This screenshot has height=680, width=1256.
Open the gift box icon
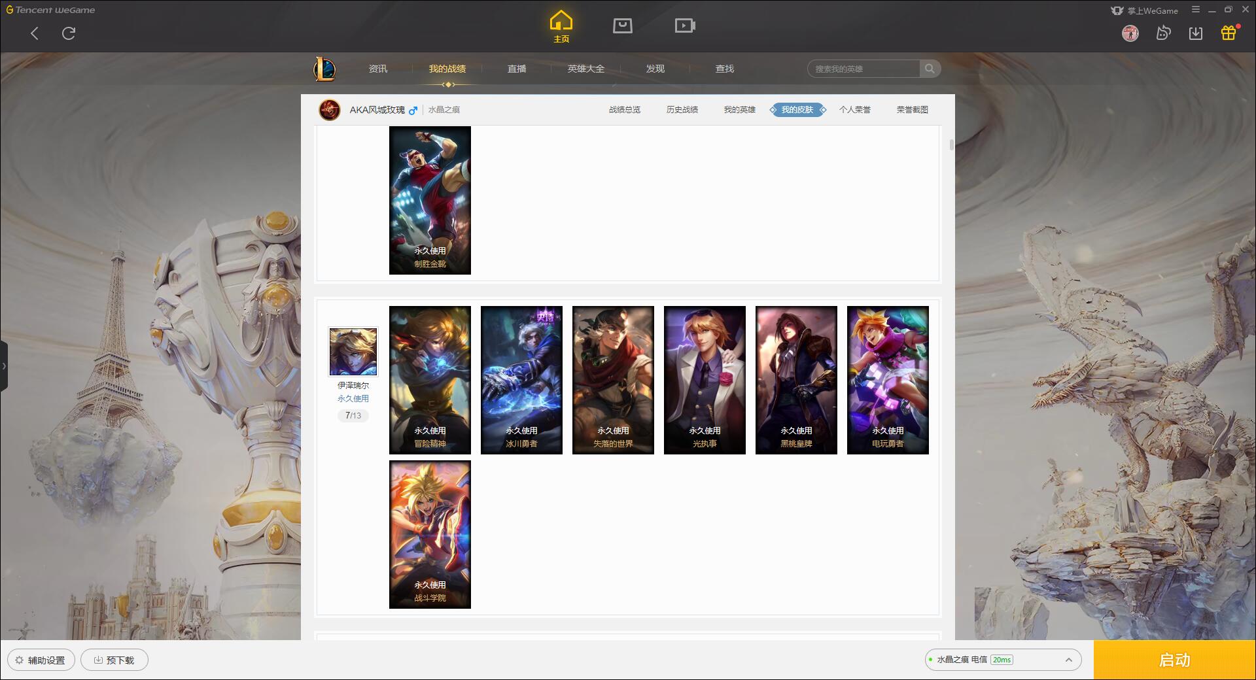tap(1229, 33)
